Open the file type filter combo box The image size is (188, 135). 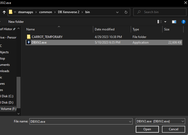pyautogui.click(x=160, y=121)
